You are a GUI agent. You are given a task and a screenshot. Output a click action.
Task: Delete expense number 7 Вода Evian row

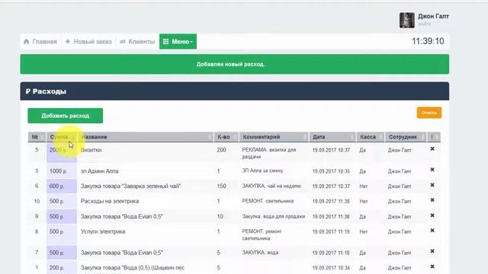432,251
